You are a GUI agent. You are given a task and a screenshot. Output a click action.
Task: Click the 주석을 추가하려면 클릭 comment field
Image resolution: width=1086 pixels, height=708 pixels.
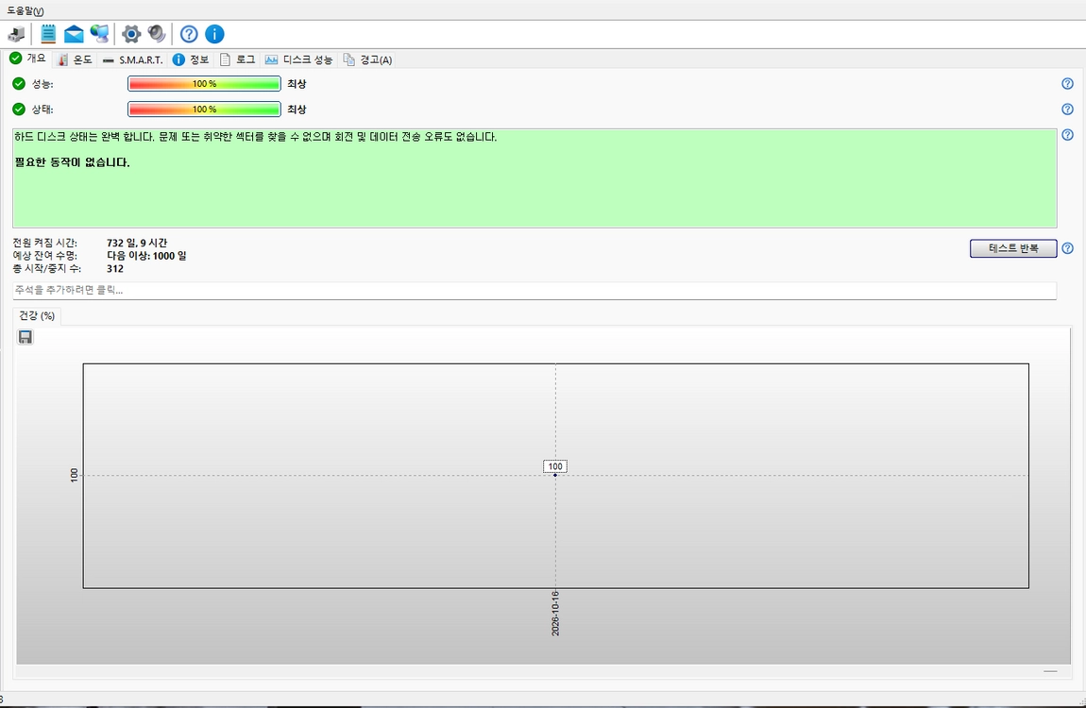(535, 291)
